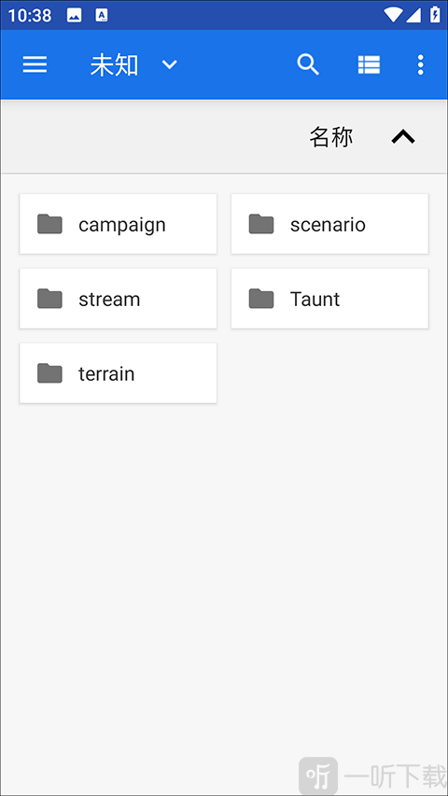The image size is (448, 796).
Task: Click the terrain folder icon
Action: (x=49, y=373)
